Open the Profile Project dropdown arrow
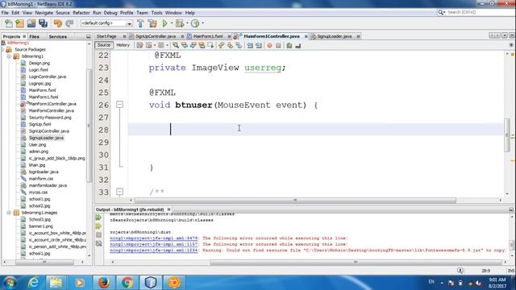The width and height of the screenshot is (516, 290). (202, 23)
